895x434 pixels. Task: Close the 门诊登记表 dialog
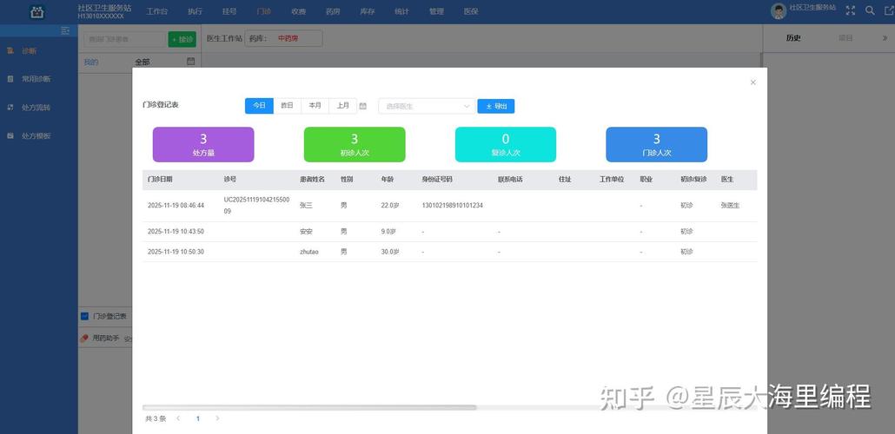(x=752, y=82)
